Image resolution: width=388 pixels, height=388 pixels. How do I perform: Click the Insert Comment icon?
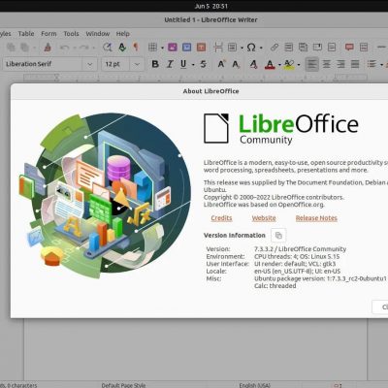pyautogui.click(x=349, y=48)
